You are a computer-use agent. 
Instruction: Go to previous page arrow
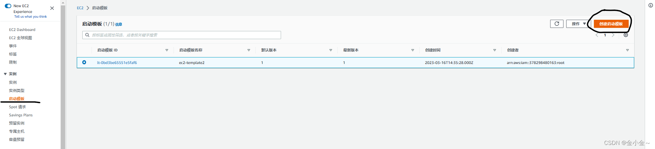coord(597,35)
